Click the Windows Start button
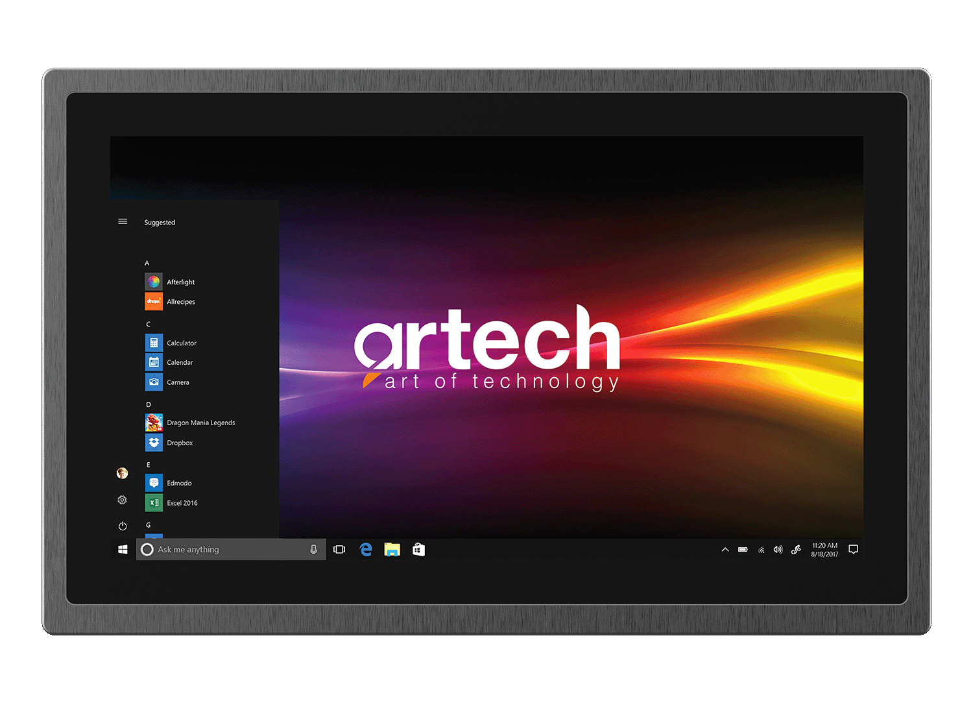Image resolution: width=973 pixels, height=701 pixels. (123, 550)
